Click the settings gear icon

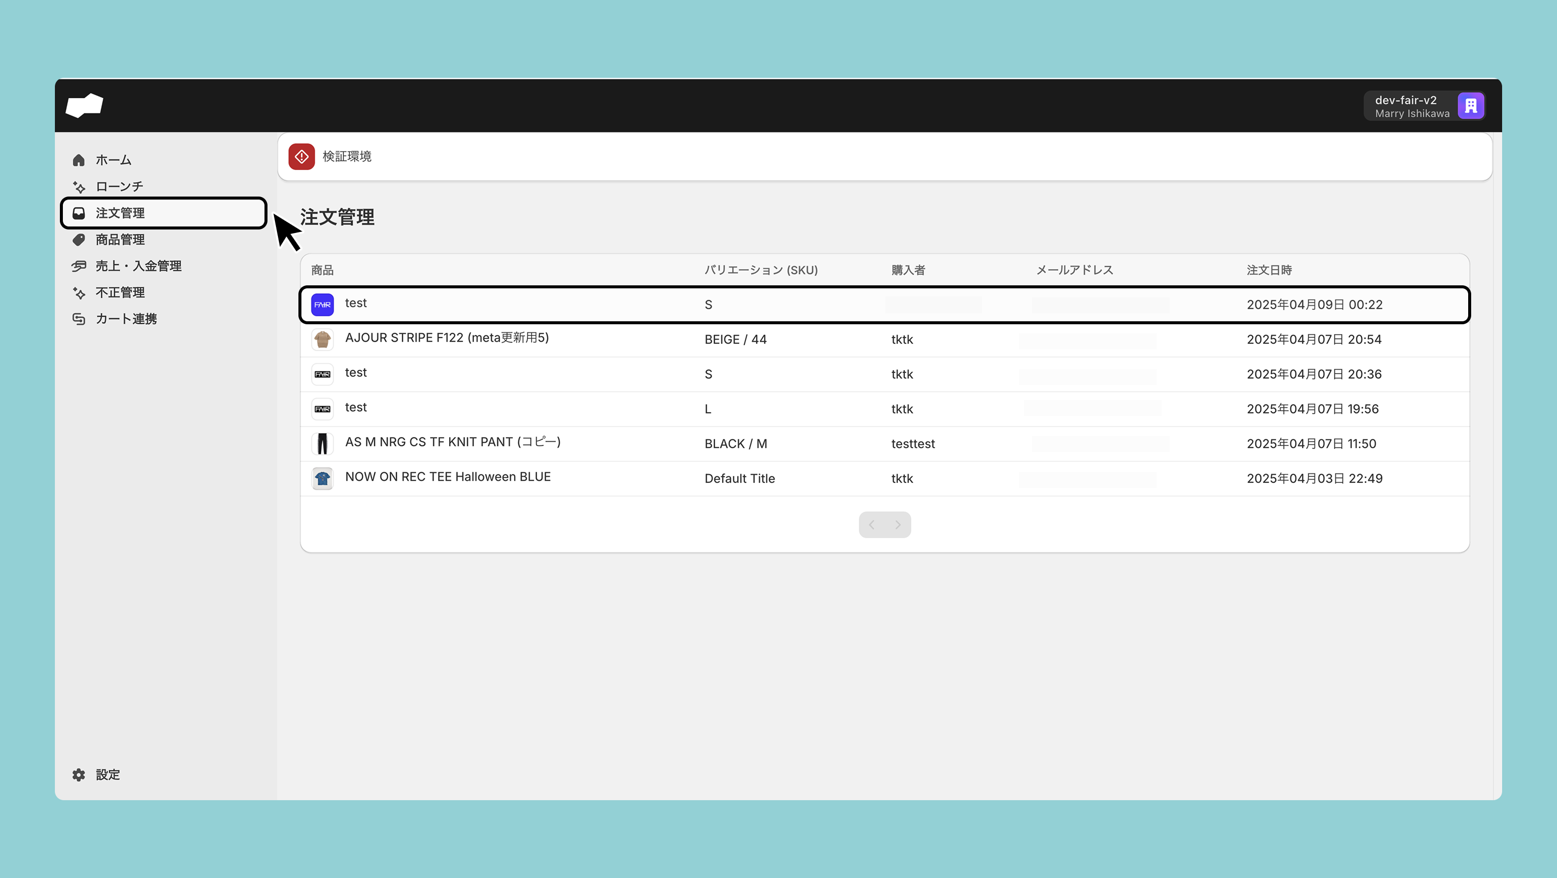tap(78, 775)
